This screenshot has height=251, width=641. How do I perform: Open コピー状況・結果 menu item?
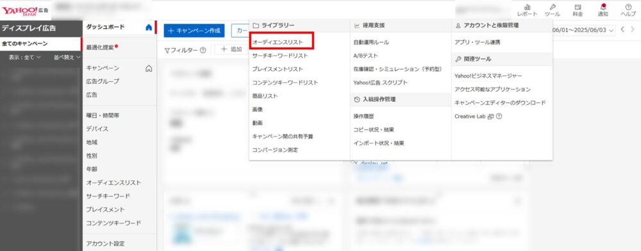[x=374, y=130]
